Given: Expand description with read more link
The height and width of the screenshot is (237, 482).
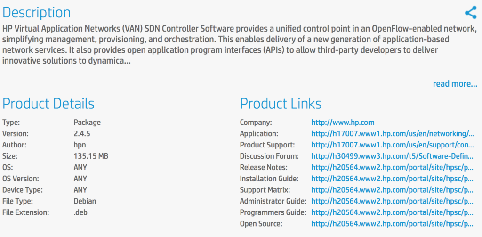Looking at the screenshot, I should pyautogui.click(x=455, y=84).
